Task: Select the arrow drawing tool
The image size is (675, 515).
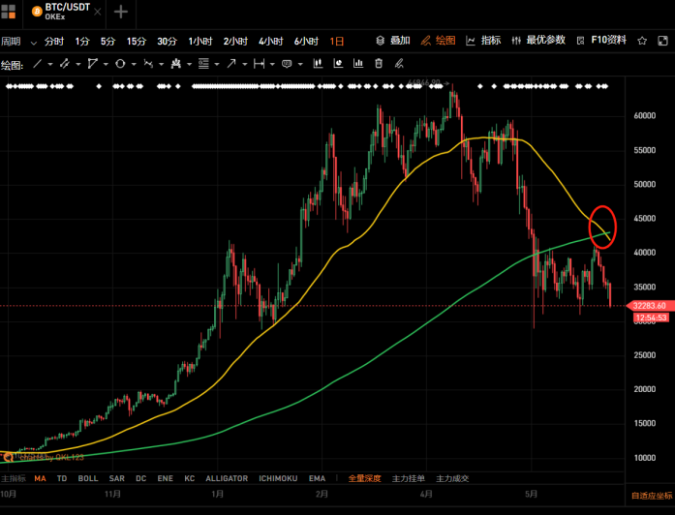Action: [231, 64]
